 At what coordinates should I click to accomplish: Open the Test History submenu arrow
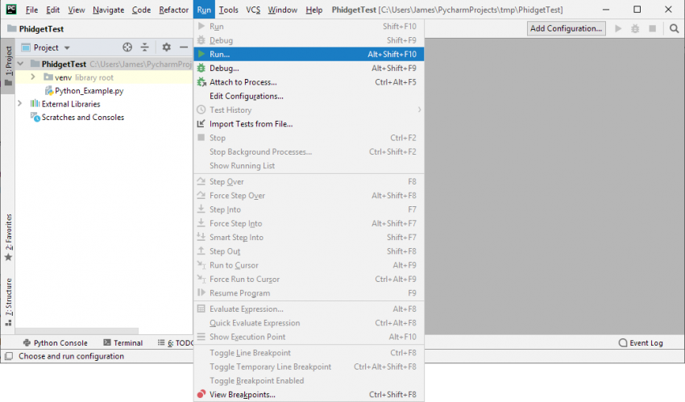419,110
